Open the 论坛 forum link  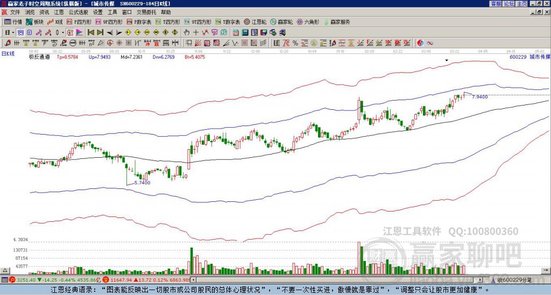[x=509, y=3]
